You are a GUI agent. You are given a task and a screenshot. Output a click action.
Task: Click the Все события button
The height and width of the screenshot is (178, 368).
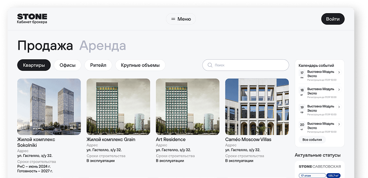tap(312, 140)
